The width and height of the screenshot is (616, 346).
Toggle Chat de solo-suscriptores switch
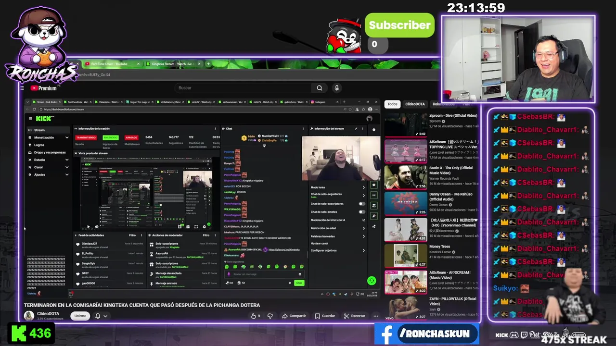[362, 204]
